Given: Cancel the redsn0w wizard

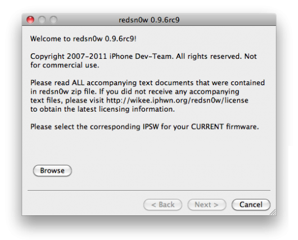Looking at the screenshot, I should pyautogui.click(x=251, y=205).
